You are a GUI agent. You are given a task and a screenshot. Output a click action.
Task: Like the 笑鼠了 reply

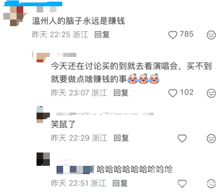[x=182, y=138]
